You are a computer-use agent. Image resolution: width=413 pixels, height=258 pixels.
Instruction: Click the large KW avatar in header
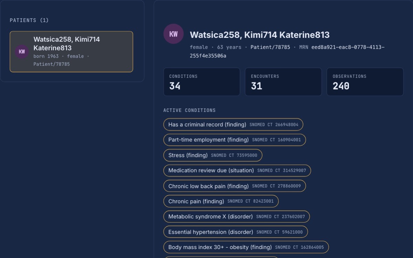[x=173, y=34]
